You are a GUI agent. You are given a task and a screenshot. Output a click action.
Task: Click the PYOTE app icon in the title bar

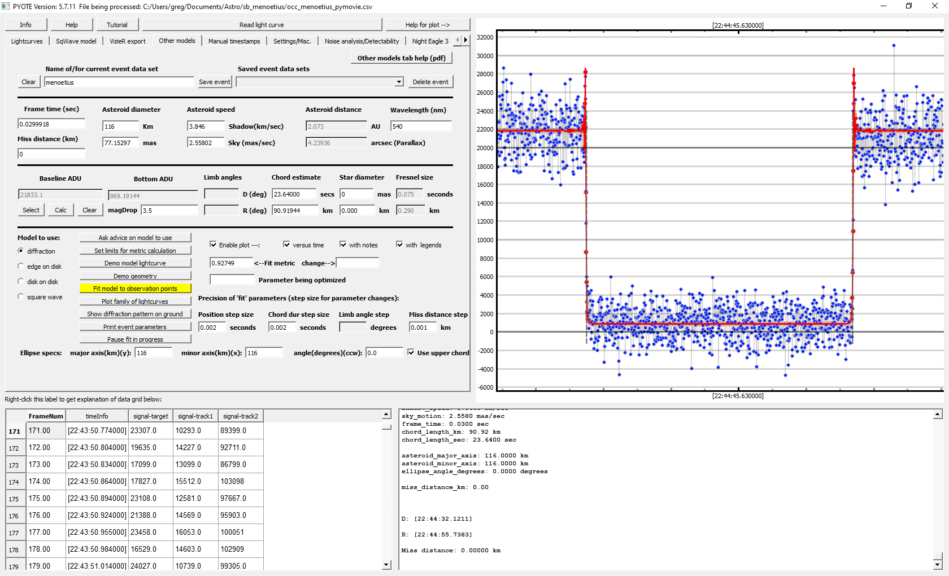pyautogui.click(x=6, y=6)
